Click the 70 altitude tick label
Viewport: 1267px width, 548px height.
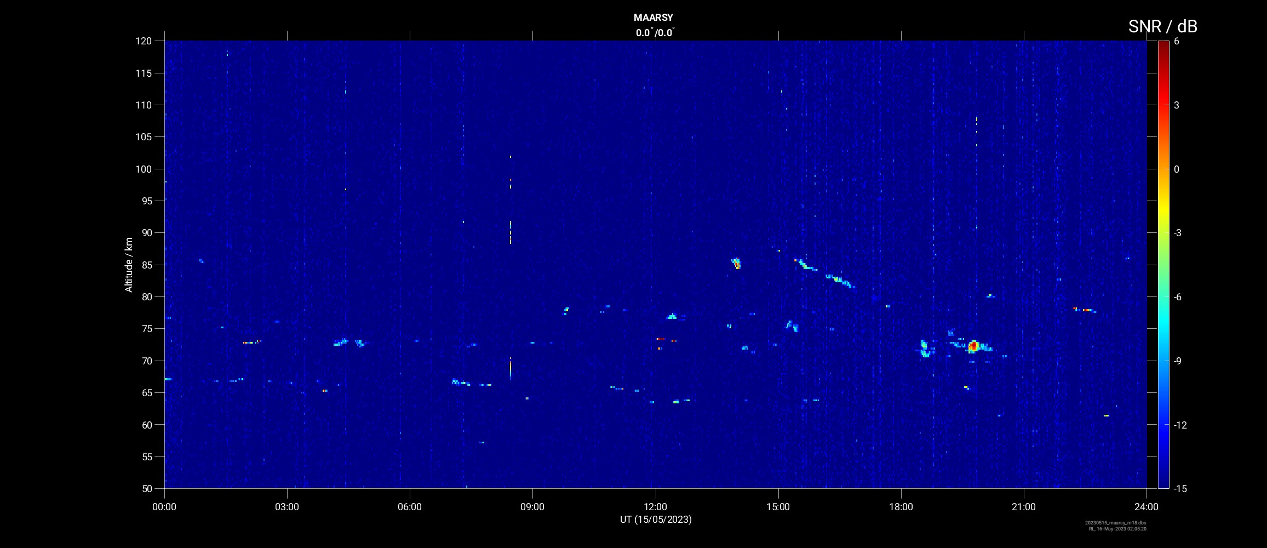(x=146, y=361)
